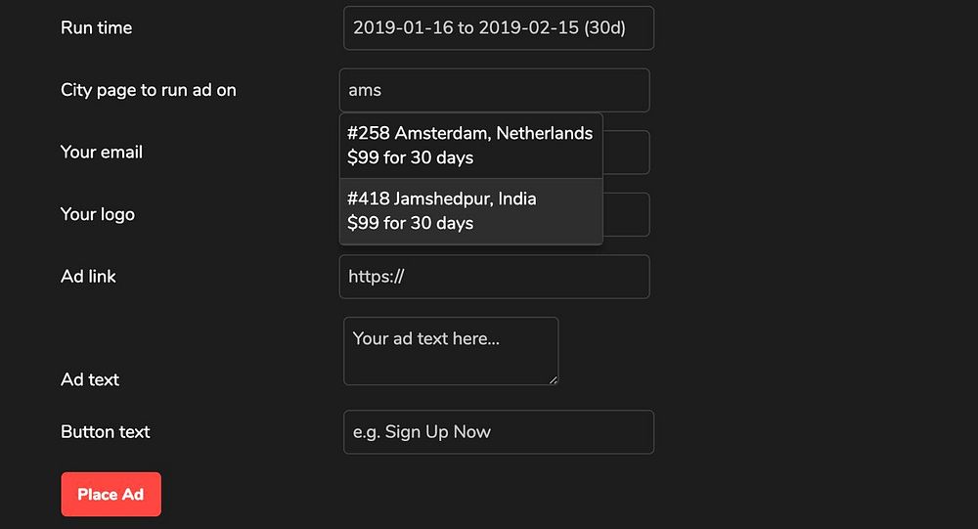Click the "Ad text" label
Screen dimensions: 978x529
90,379
